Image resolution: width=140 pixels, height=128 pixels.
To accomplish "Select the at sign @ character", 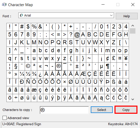I will pyautogui.click(x=77, y=35).
